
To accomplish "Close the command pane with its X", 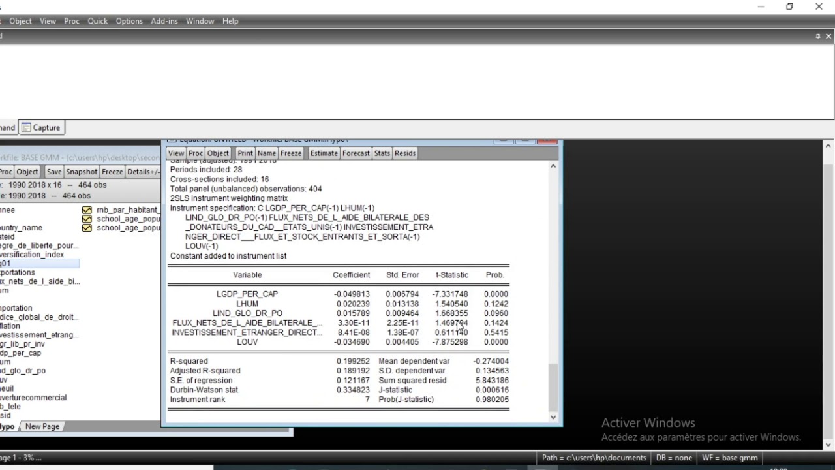I will tap(828, 36).
